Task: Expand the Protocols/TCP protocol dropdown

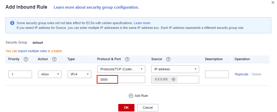Action: (x=121, y=69)
